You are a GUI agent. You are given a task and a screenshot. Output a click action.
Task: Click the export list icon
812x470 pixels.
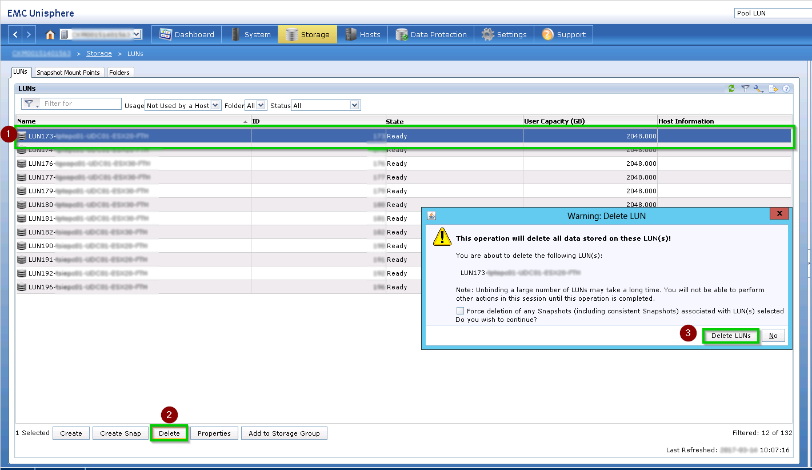[773, 89]
